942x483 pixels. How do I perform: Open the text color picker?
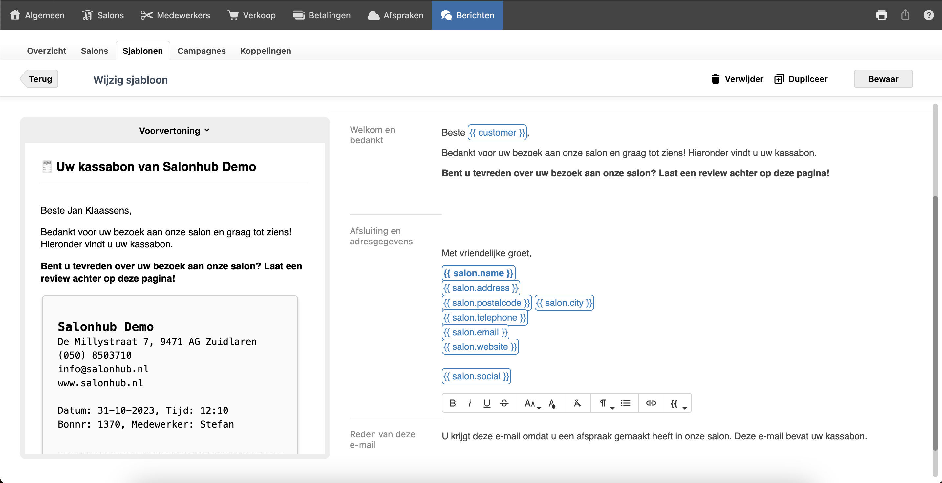(552, 403)
